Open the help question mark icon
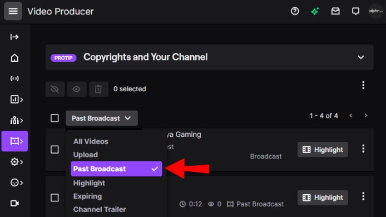The height and width of the screenshot is (217, 386). pos(295,11)
